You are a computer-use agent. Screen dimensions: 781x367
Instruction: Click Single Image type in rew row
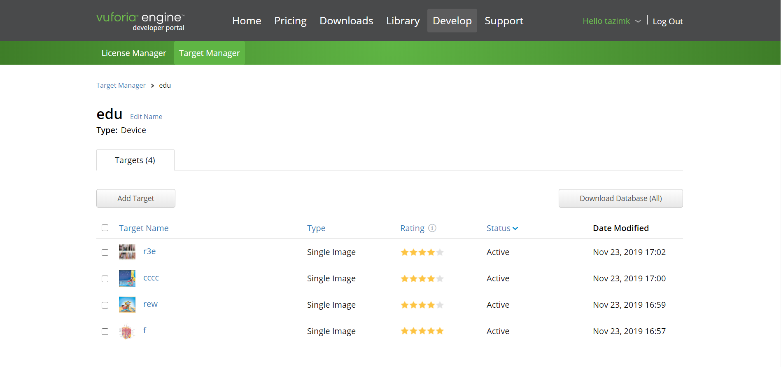(331, 305)
